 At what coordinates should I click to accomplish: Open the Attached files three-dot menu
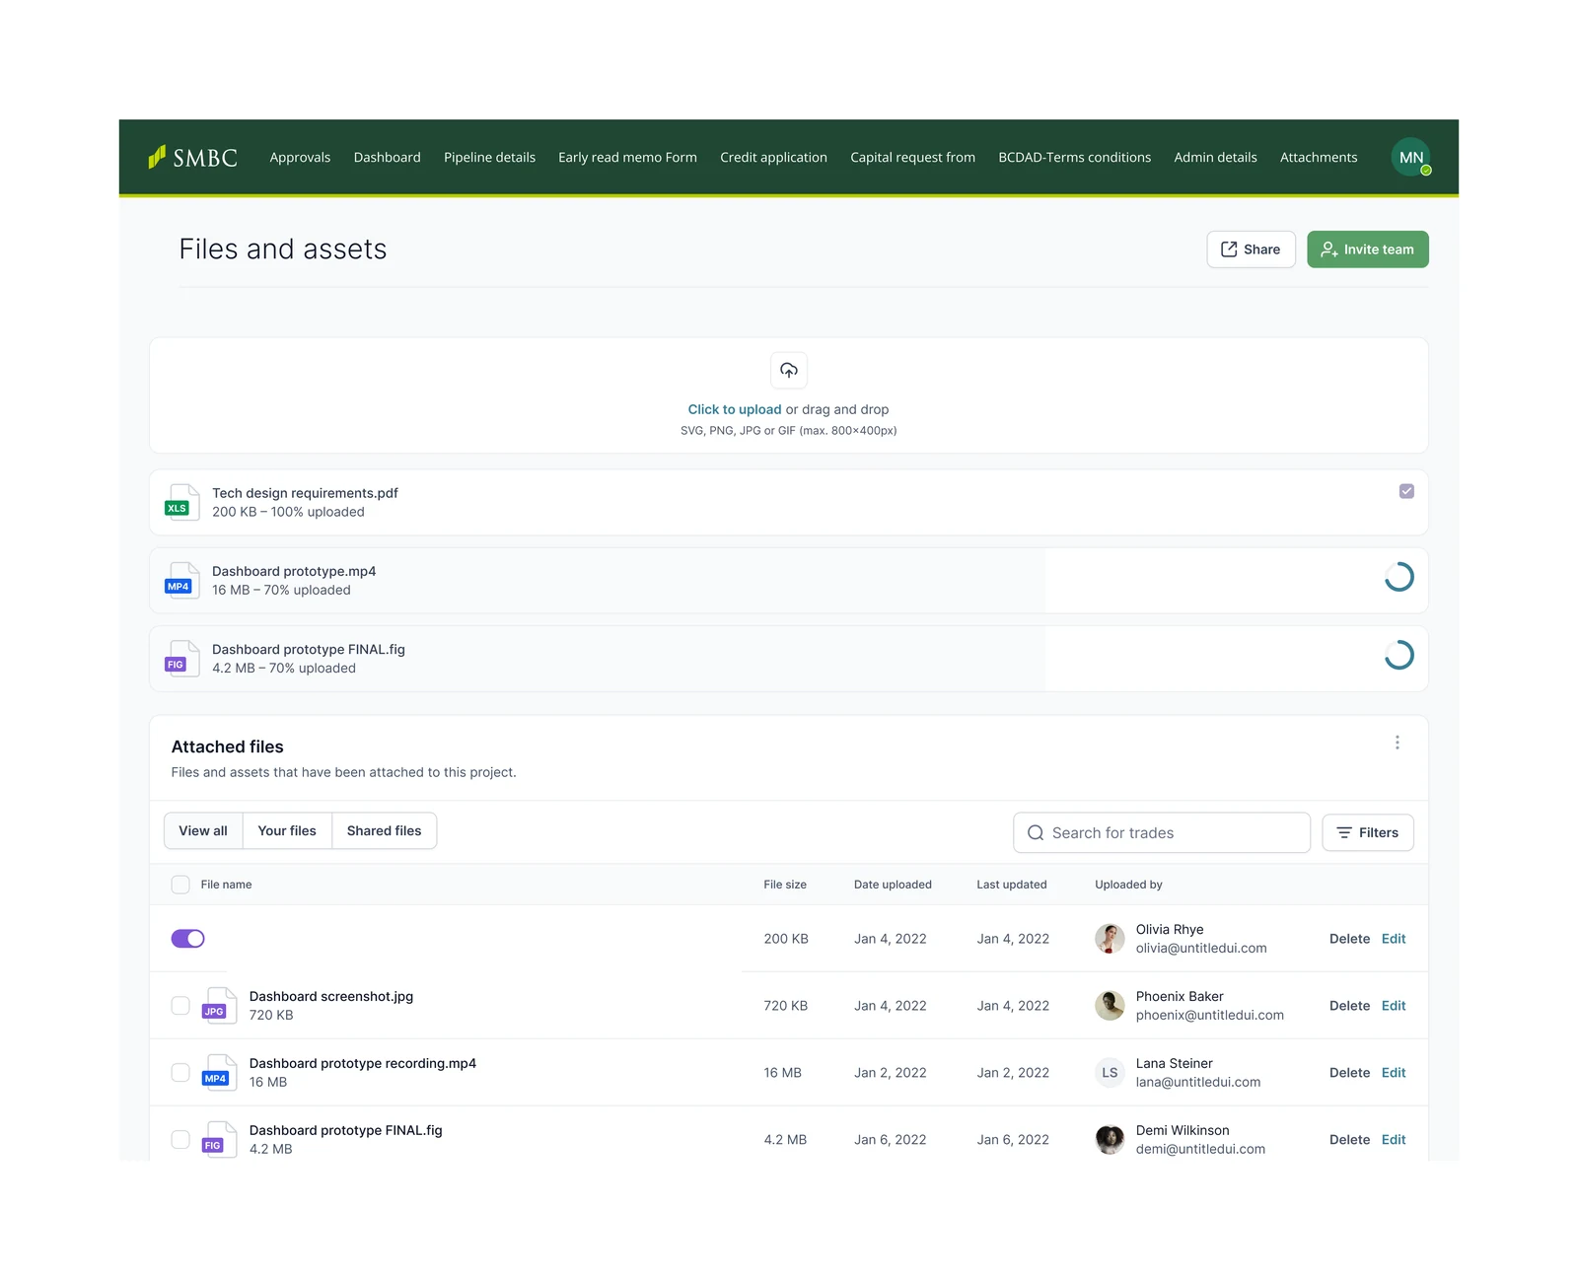pos(1397,743)
